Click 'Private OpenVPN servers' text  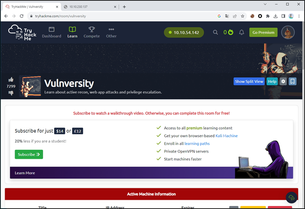pos(186,151)
